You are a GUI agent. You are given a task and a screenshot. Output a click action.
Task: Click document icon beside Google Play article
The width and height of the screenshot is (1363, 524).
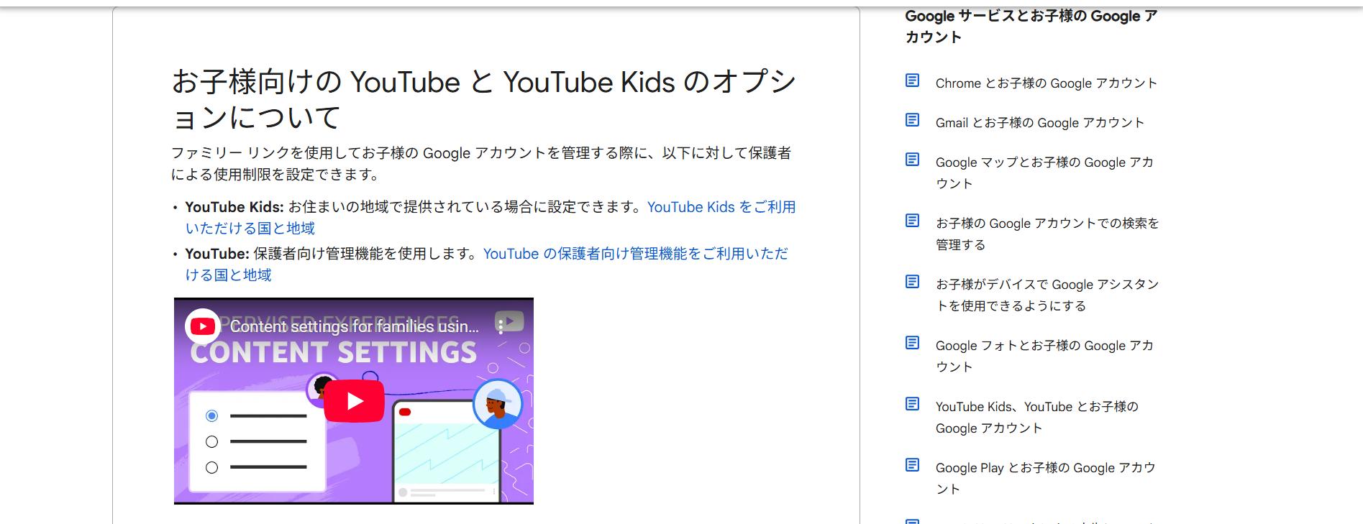[912, 465]
